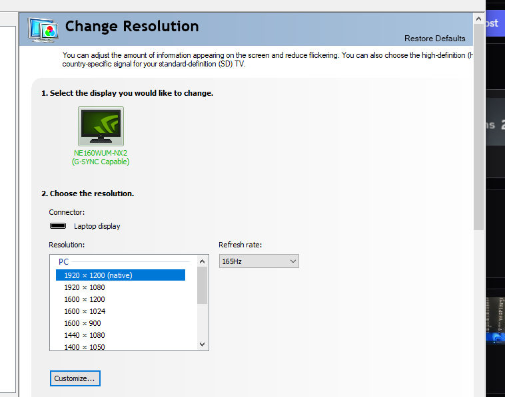Viewport: 505px width, 397px height.
Task: Select resolution 1920 × 1200 (native)
Action: click(121, 275)
